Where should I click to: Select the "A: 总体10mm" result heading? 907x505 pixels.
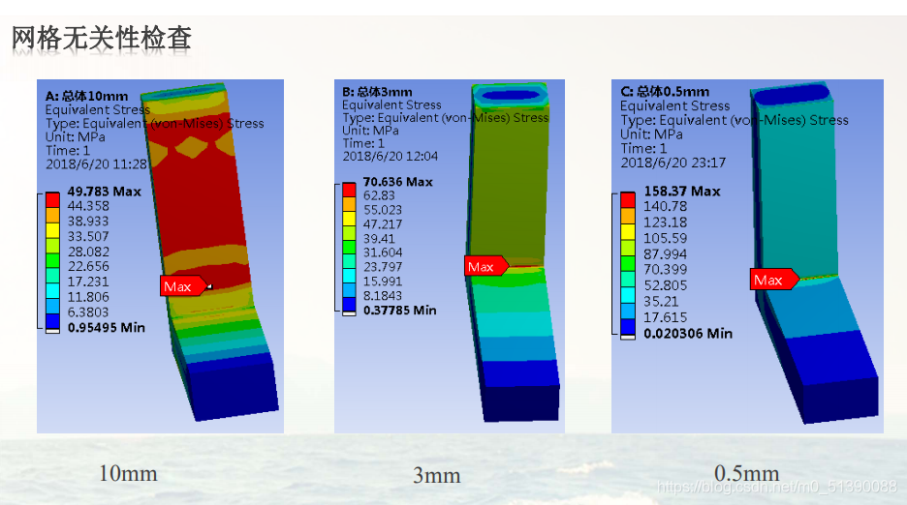[86, 96]
